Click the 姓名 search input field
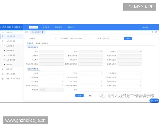This screenshot has width=159, height=127. 112,38
